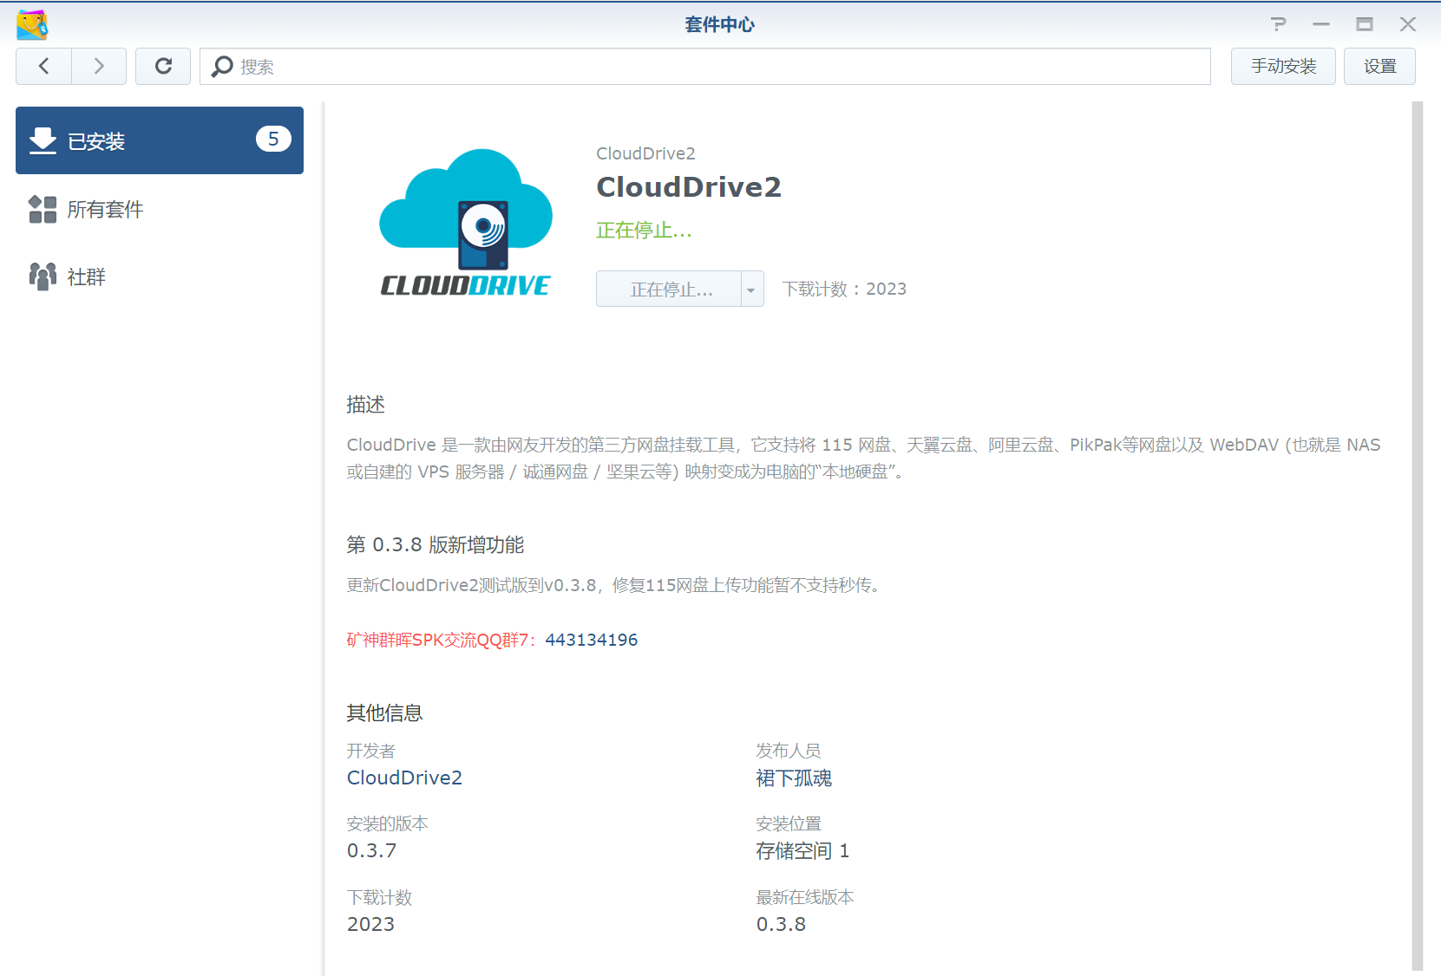
Task: Open the 所有套件 all packages section
Action: 160,209
